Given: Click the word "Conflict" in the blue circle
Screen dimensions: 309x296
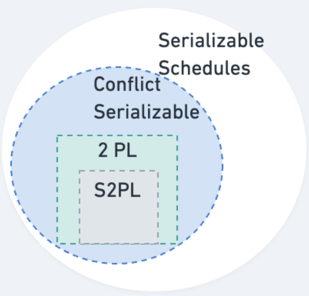Looking at the screenshot, I should tap(127, 84).
